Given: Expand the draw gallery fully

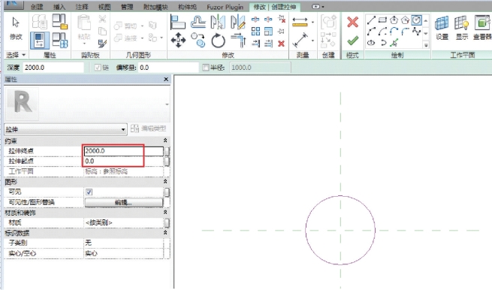Looking at the screenshot, I should click(x=426, y=45).
